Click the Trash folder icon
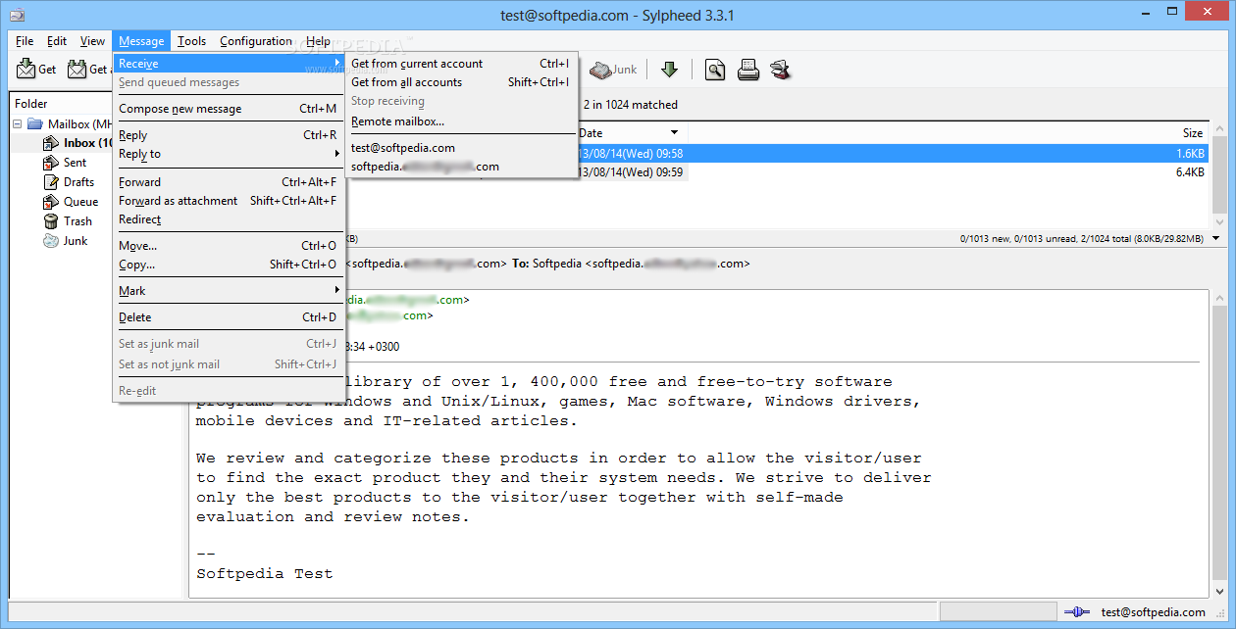Viewport: 1236px width, 629px height. tap(51, 221)
